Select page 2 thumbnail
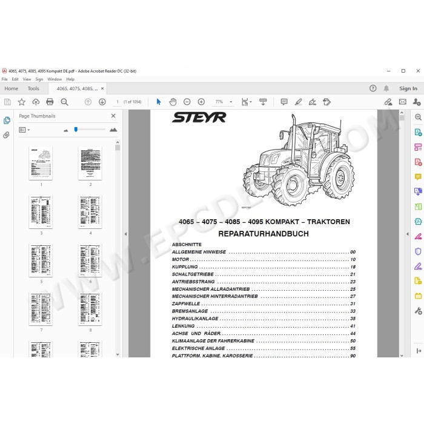The image size is (424, 424). click(90, 163)
